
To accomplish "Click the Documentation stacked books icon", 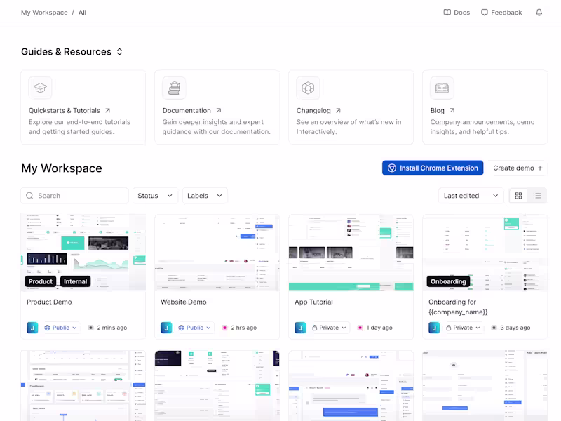I will click(174, 88).
